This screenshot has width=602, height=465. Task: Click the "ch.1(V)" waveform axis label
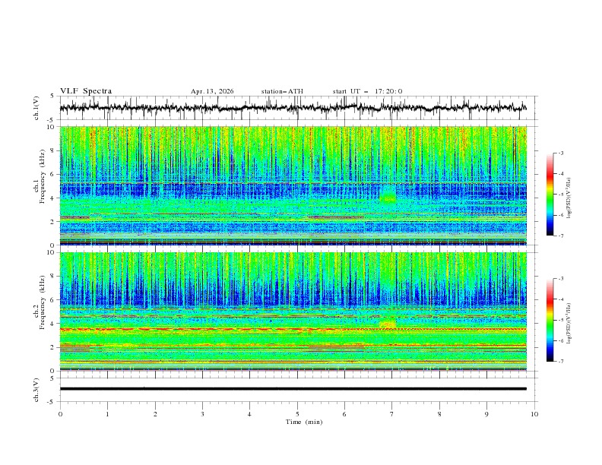(x=36, y=108)
